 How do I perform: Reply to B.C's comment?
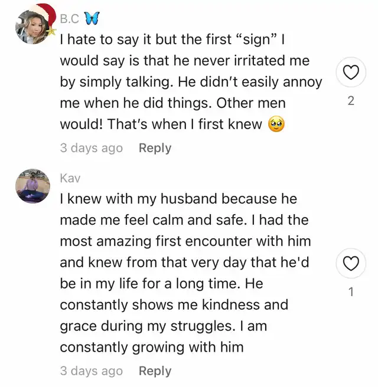coord(155,148)
